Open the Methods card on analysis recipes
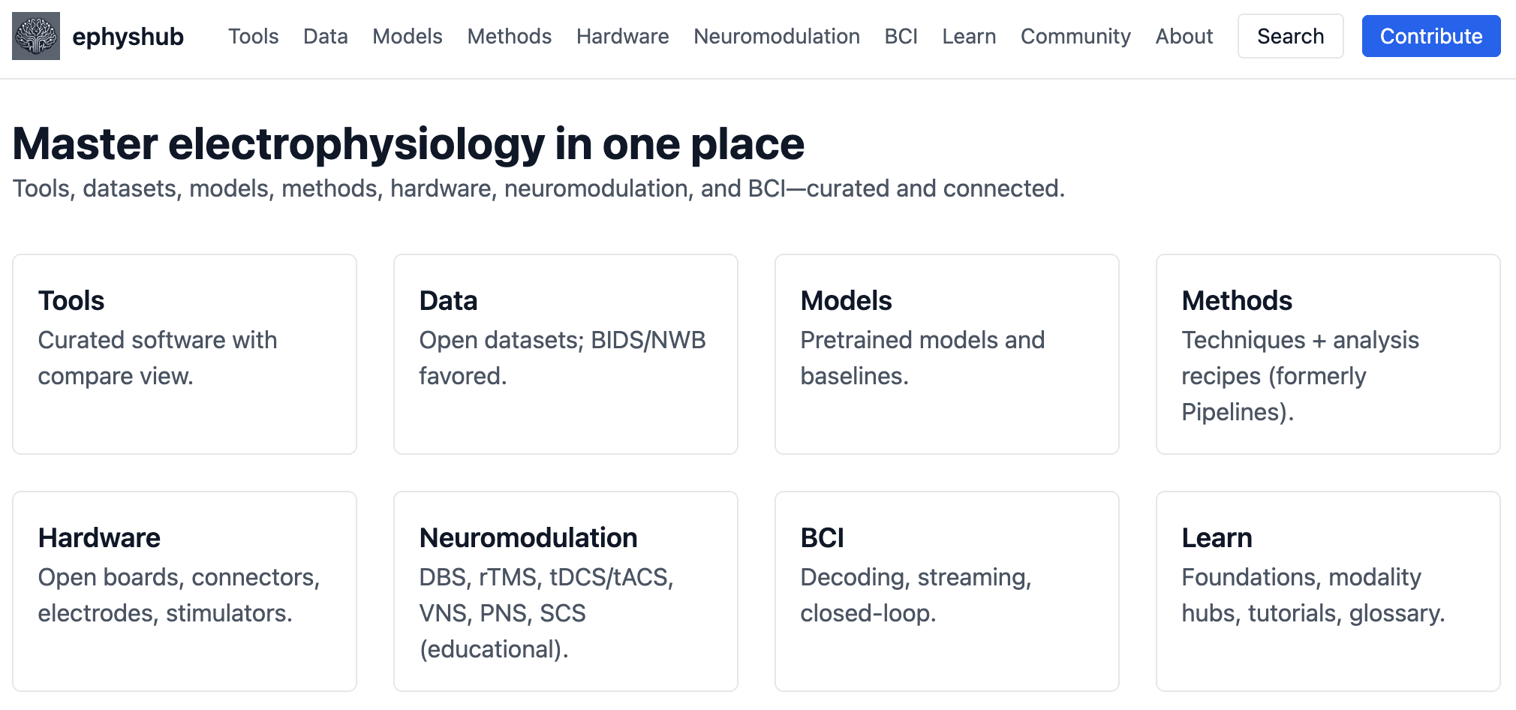The height and width of the screenshot is (710, 1516). click(x=1328, y=353)
